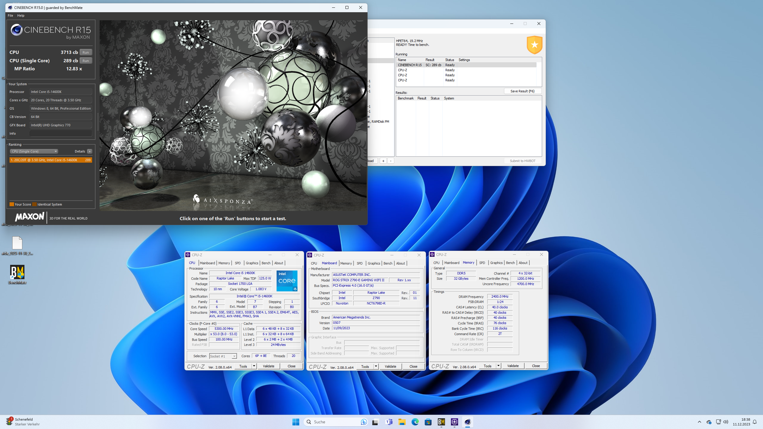Open Microsoft Teams from the taskbar
Viewport: 763px width, 429px height.
point(389,422)
